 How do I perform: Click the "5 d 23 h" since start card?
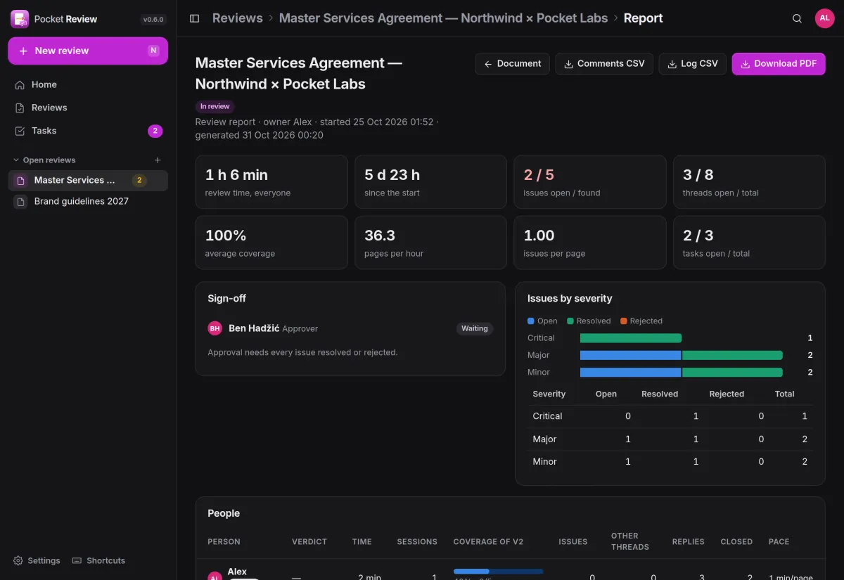430,182
